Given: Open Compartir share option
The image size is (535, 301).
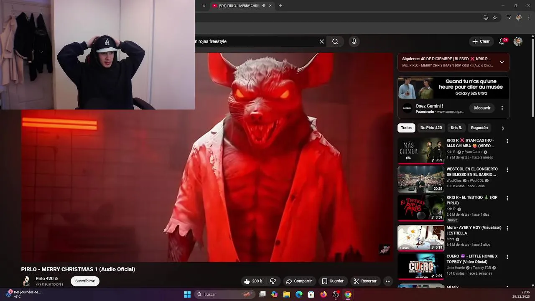Looking at the screenshot, I should (299, 281).
